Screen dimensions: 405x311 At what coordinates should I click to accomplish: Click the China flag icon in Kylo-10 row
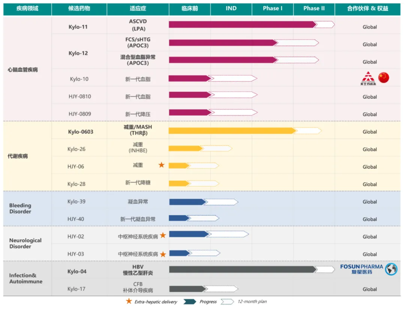click(384, 78)
